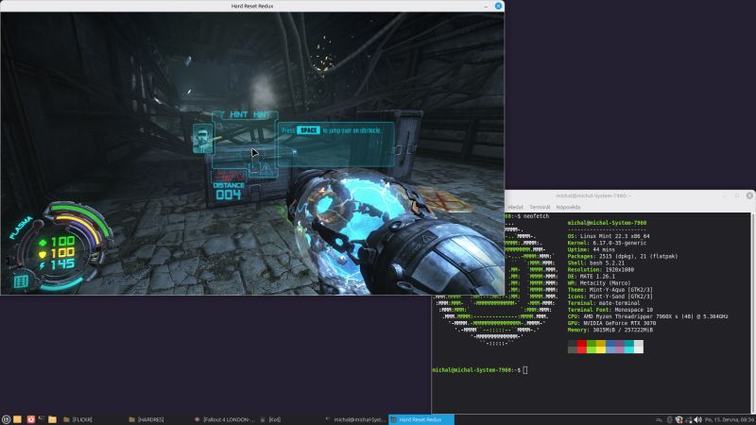Open the update manager shield tray icon

679,419
